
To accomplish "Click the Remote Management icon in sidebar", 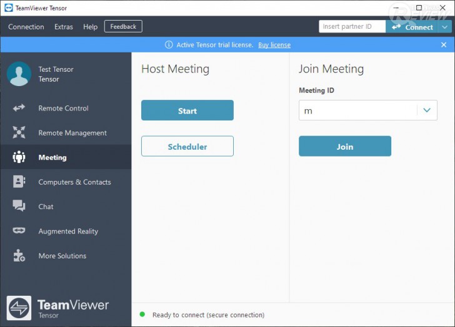I will pos(19,132).
